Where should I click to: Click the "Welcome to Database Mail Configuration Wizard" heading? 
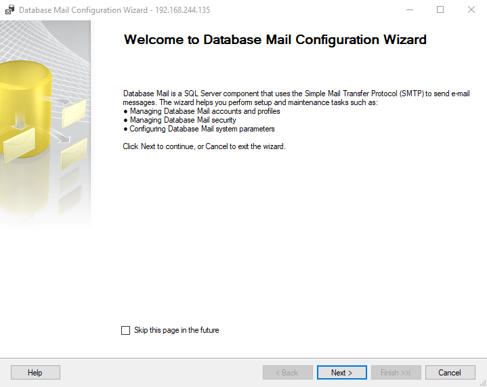(x=275, y=40)
